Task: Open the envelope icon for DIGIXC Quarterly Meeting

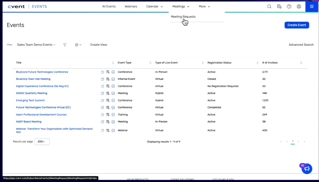Action: (113, 93)
